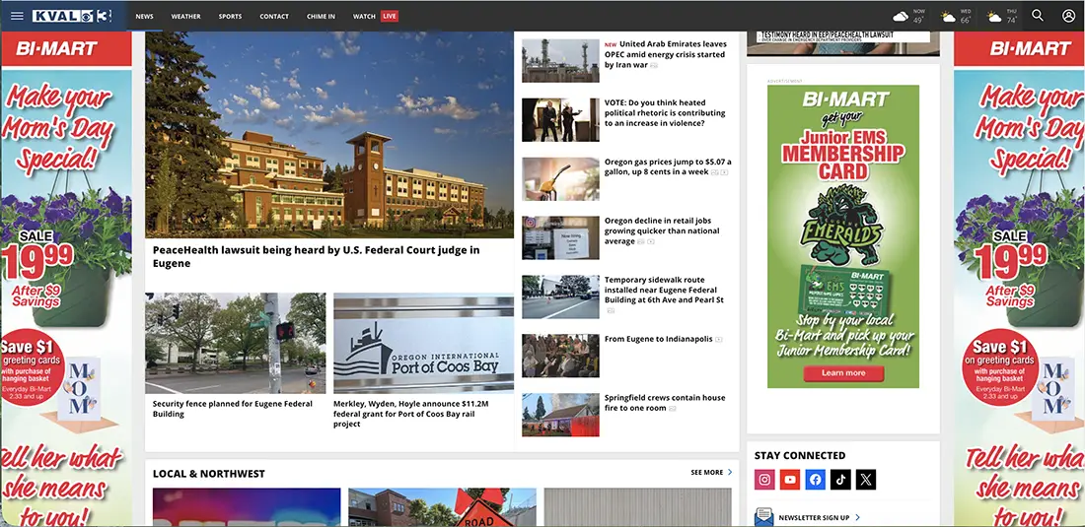Open the hamburger menu icon
The height and width of the screenshot is (527, 1085).
[x=17, y=16]
